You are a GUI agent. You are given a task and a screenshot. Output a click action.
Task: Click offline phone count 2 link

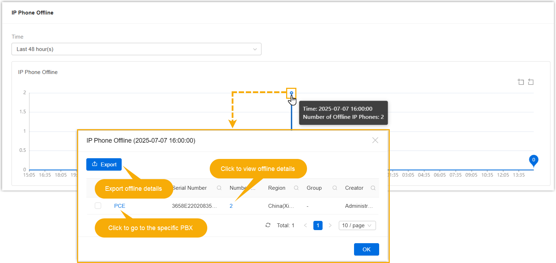231,206
